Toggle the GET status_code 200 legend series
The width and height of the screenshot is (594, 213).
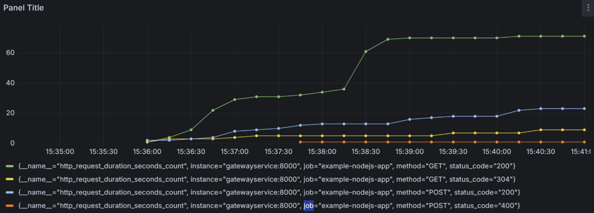click(x=267, y=166)
